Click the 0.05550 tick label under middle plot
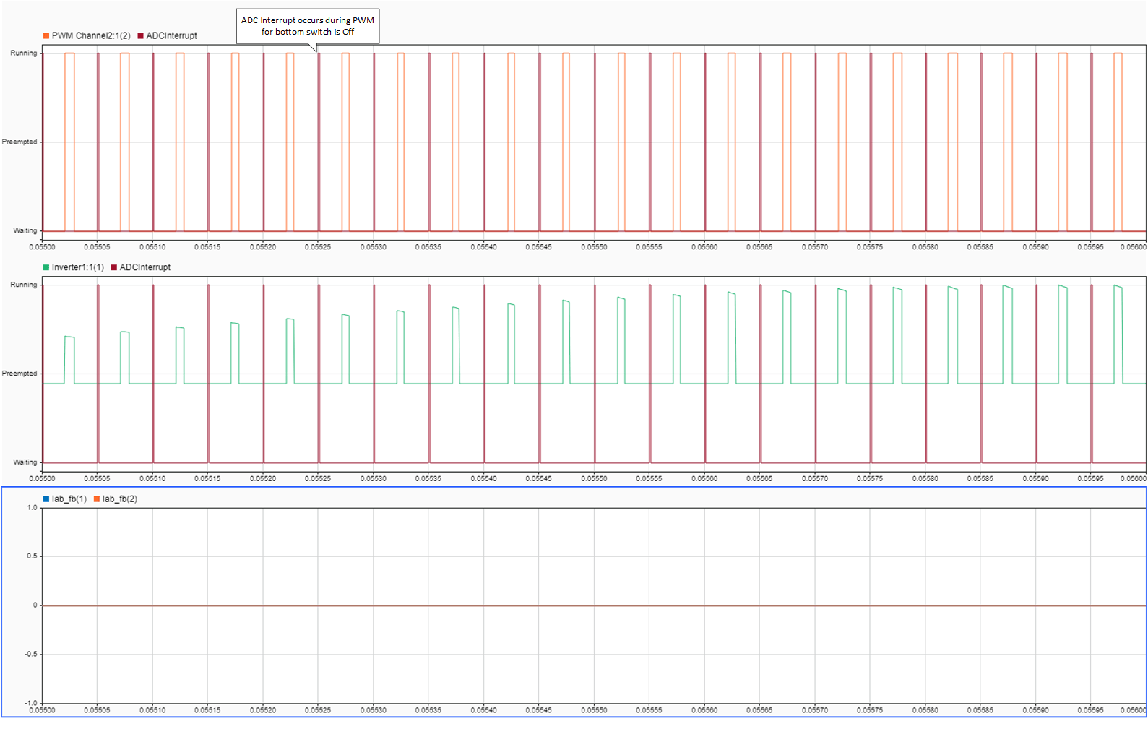1148x742 pixels. pos(594,478)
